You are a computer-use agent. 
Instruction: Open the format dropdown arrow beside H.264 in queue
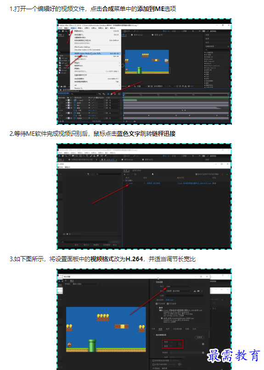point(127,183)
